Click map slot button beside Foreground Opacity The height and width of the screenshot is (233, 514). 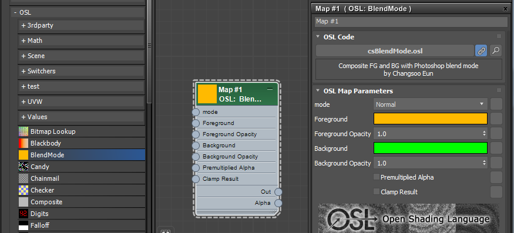(496, 133)
